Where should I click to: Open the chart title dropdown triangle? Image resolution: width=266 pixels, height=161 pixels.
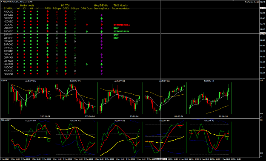click(x=2, y=2)
